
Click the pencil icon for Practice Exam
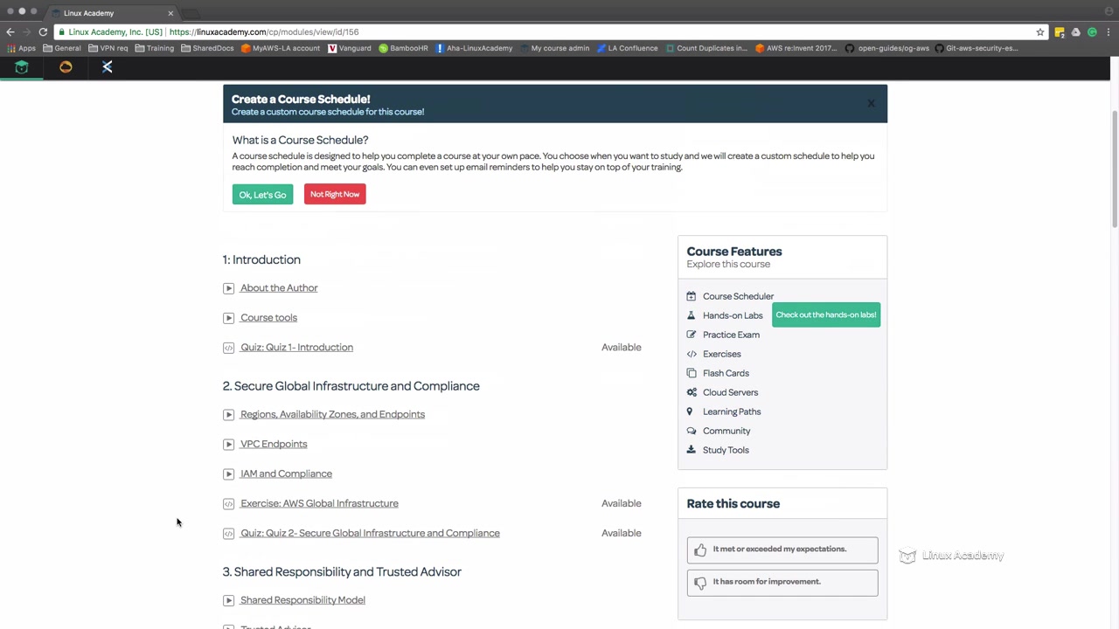692,335
